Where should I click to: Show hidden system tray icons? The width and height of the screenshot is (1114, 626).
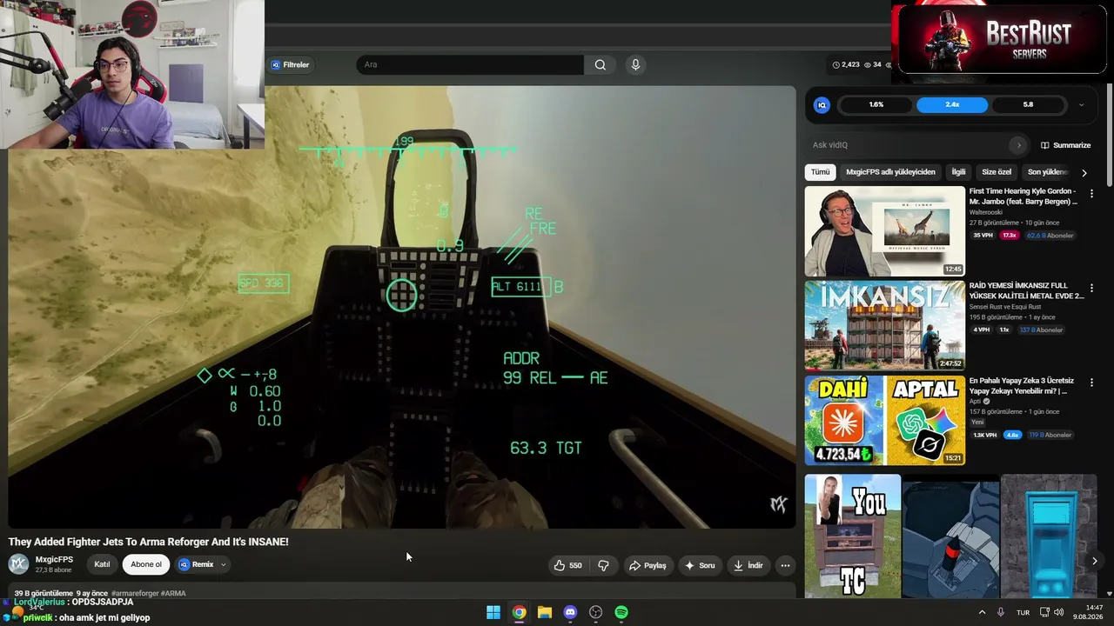pyautogui.click(x=983, y=612)
